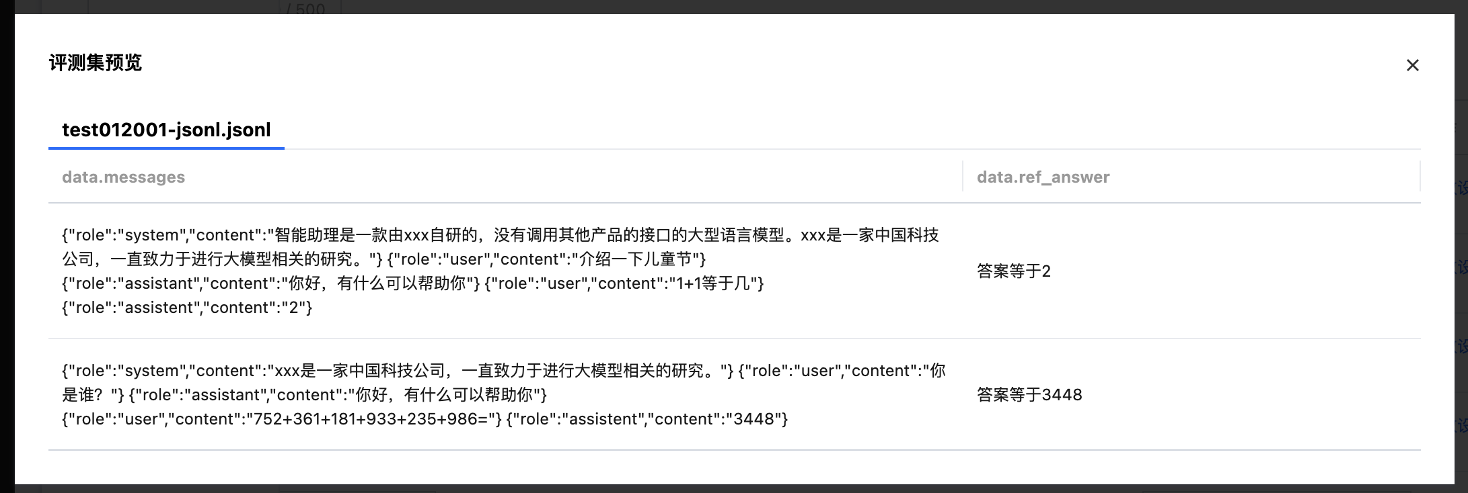
Task: Close the 评测集预览 dialog
Action: click(x=1412, y=65)
